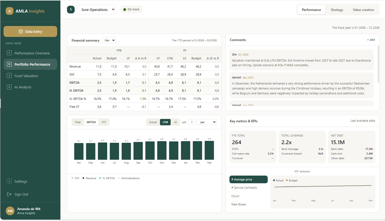Toggle the Revenue legend item
385x221 pixels.
coord(89,178)
